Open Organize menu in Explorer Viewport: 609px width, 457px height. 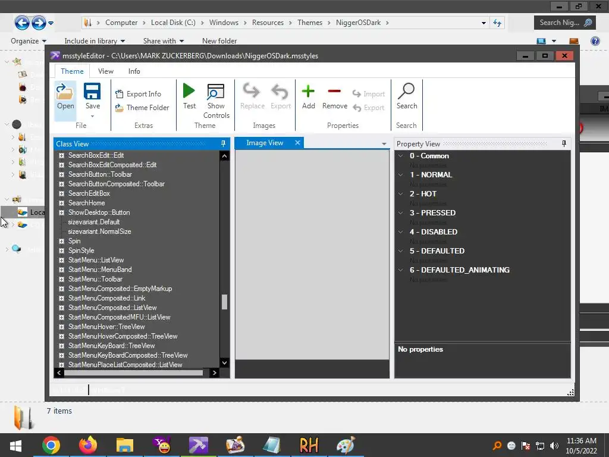point(29,41)
